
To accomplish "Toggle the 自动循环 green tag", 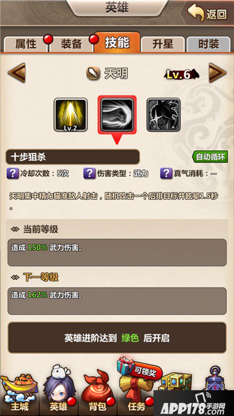I will (x=210, y=157).
